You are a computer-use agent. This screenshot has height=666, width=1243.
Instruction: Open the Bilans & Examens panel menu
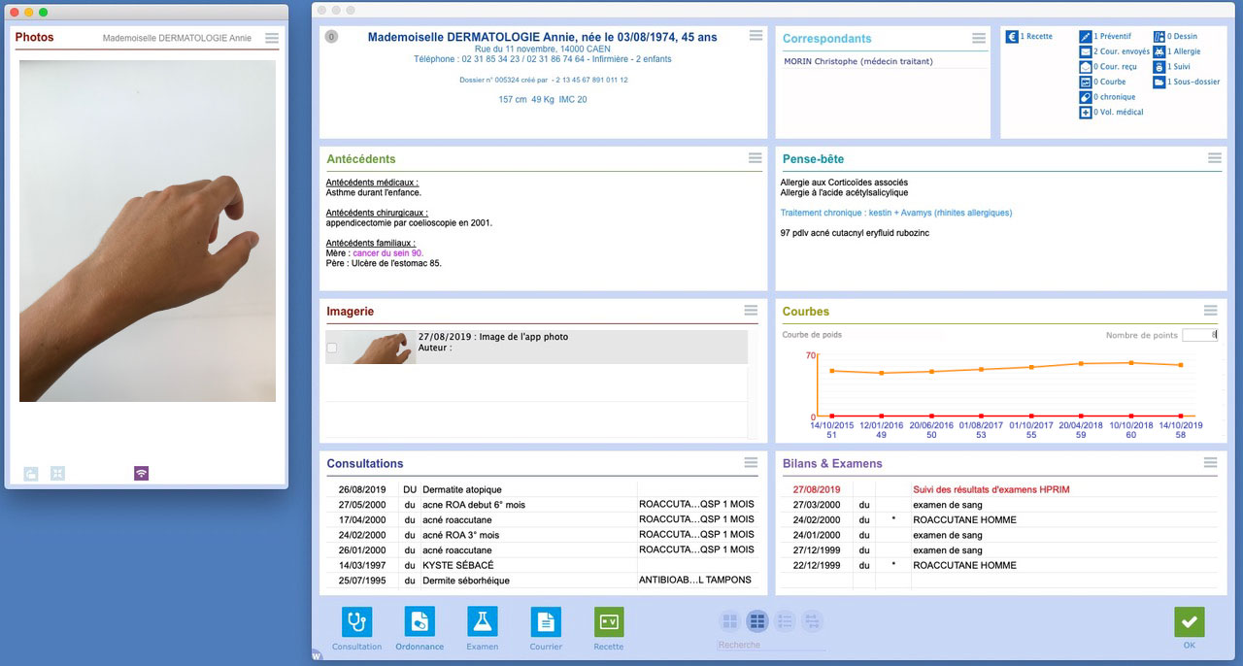point(1210,463)
